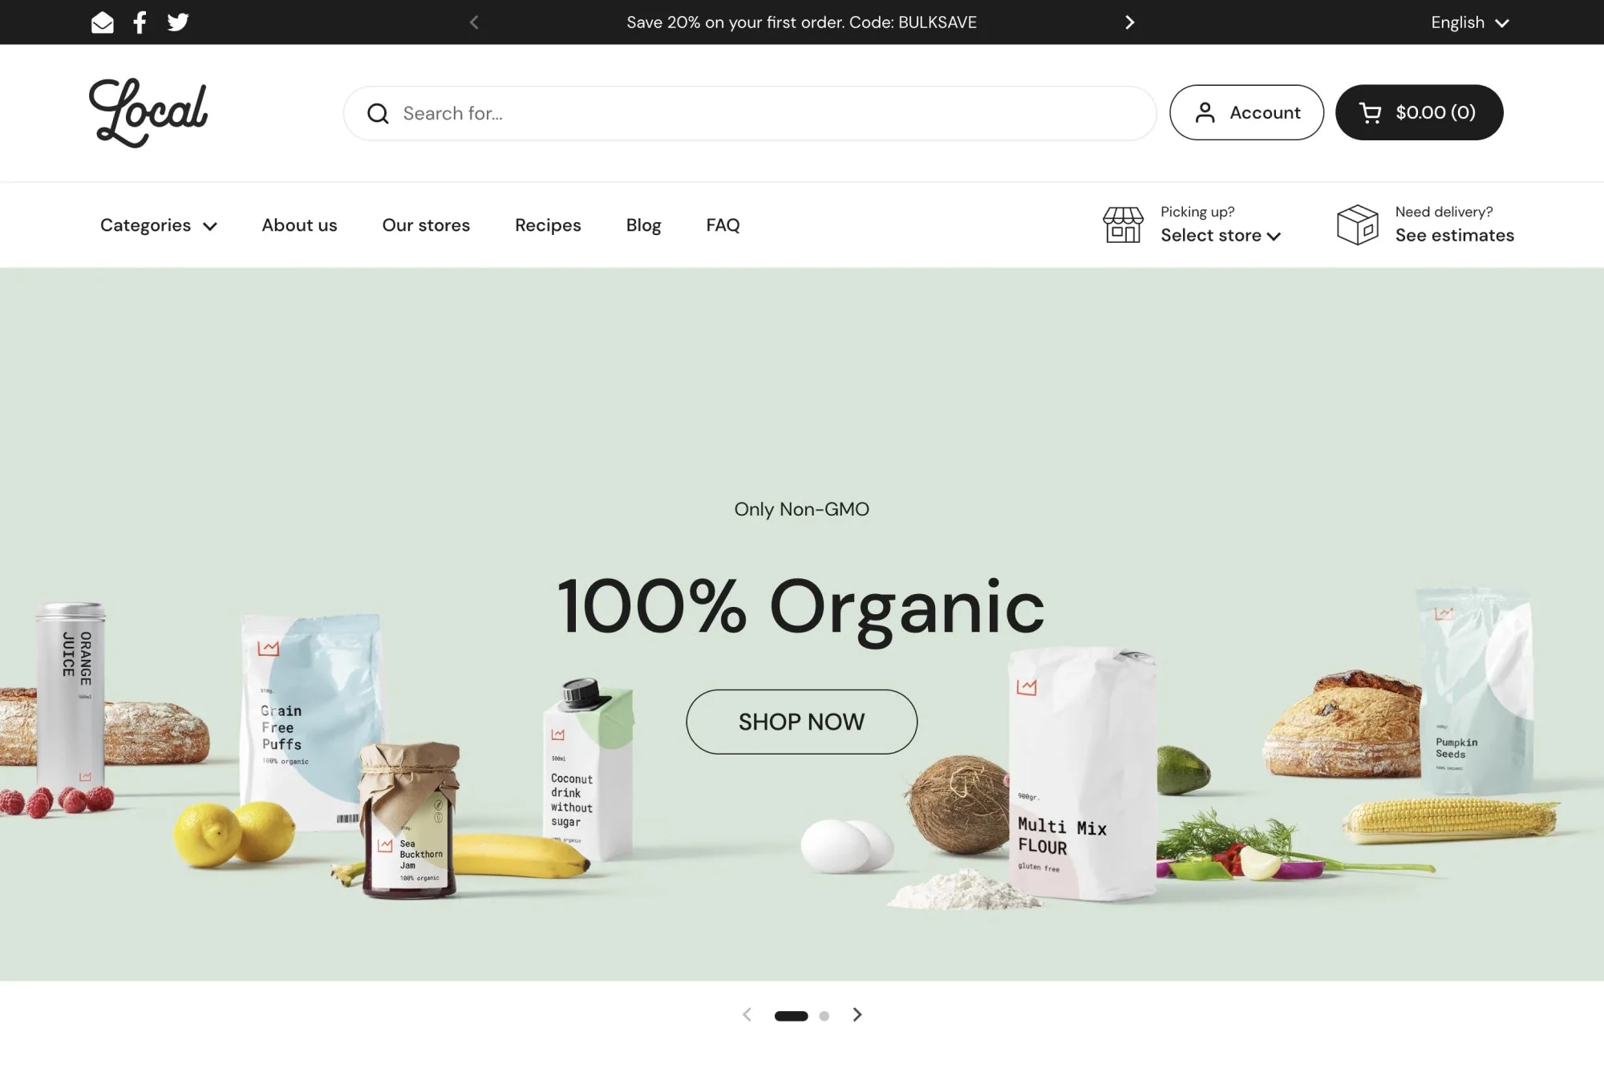Click the store/pickup icon
The image size is (1604, 1068).
pos(1120,224)
